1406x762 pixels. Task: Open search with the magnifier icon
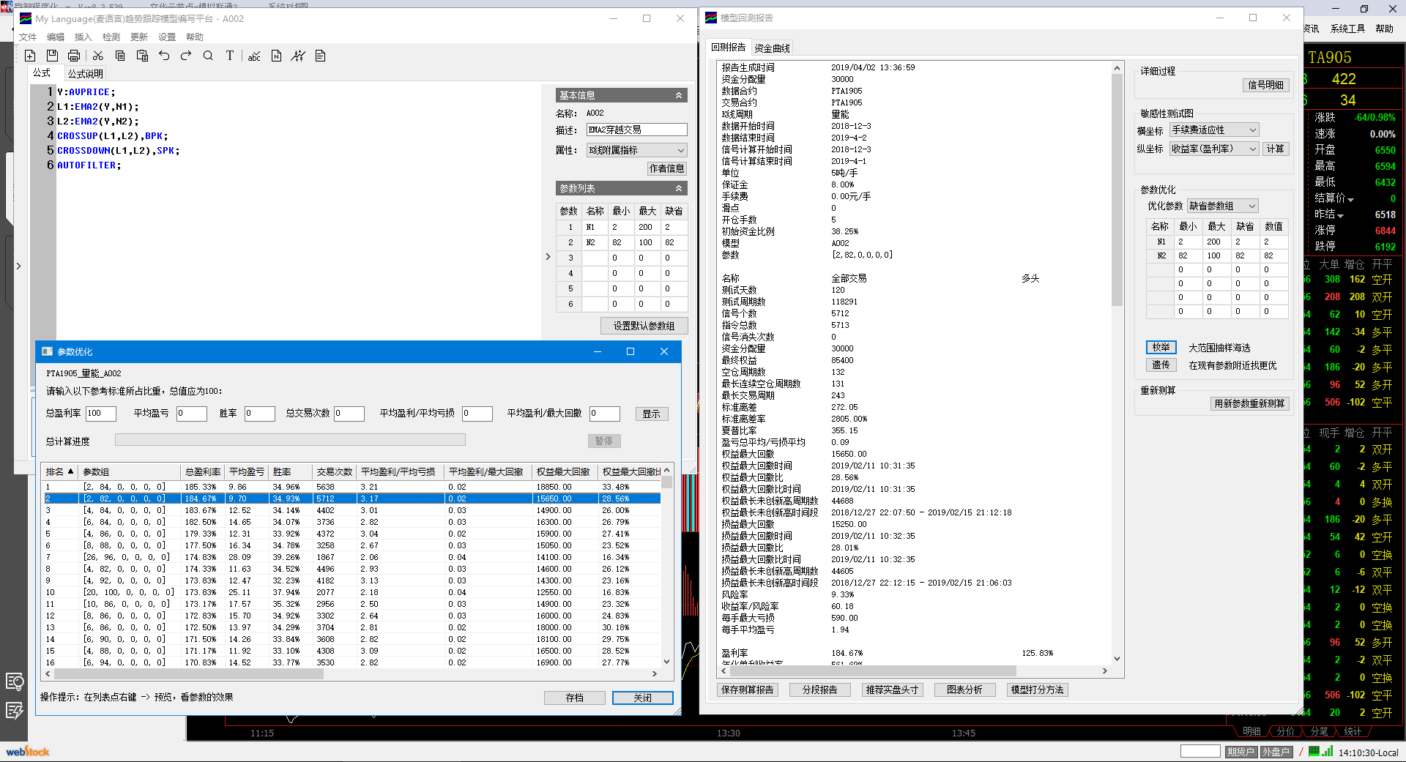click(x=208, y=56)
